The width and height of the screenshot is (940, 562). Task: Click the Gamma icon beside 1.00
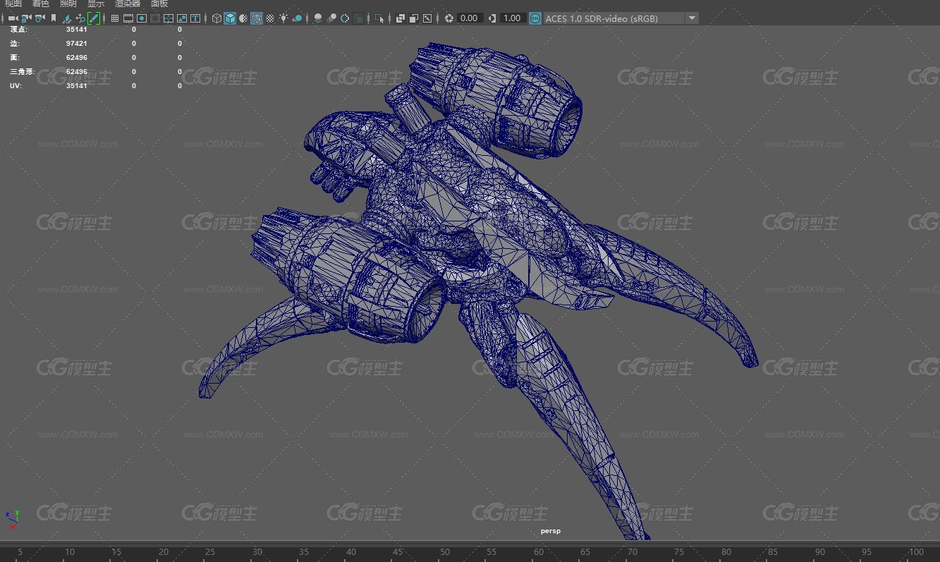(492, 18)
